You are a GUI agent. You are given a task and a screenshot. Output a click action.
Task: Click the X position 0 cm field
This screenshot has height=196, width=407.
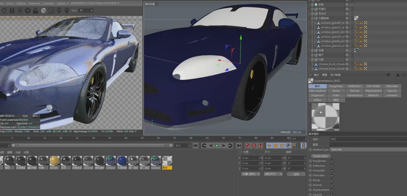(251, 158)
